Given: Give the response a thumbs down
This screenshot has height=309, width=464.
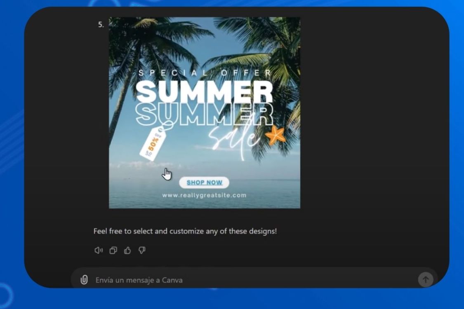Looking at the screenshot, I should (142, 250).
